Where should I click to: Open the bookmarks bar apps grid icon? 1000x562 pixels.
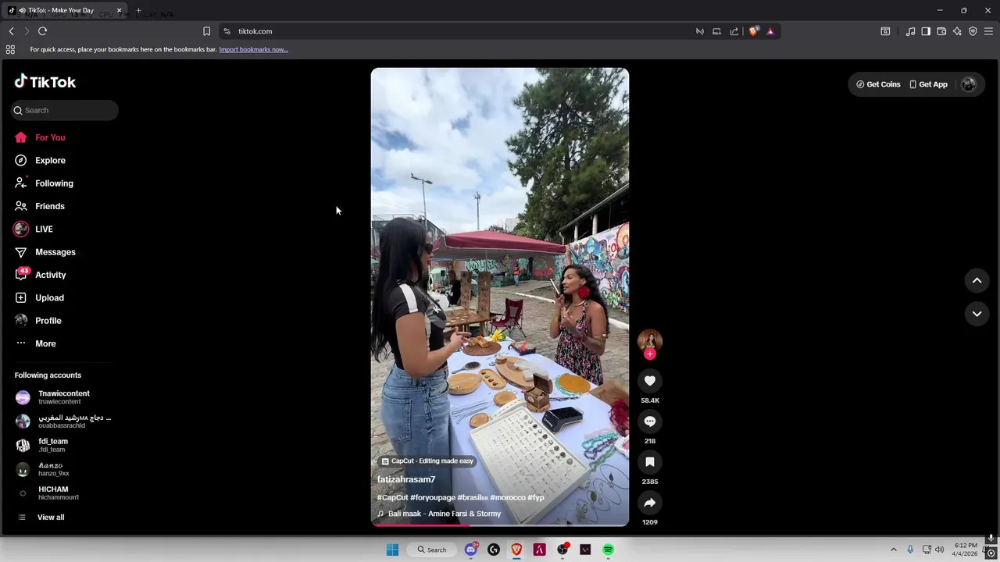coord(10,49)
